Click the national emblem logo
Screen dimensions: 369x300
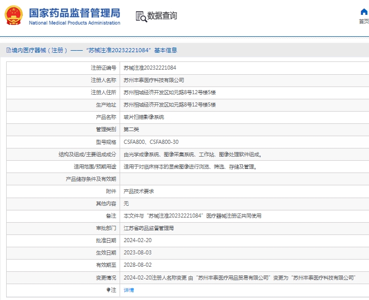coord(14,15)
